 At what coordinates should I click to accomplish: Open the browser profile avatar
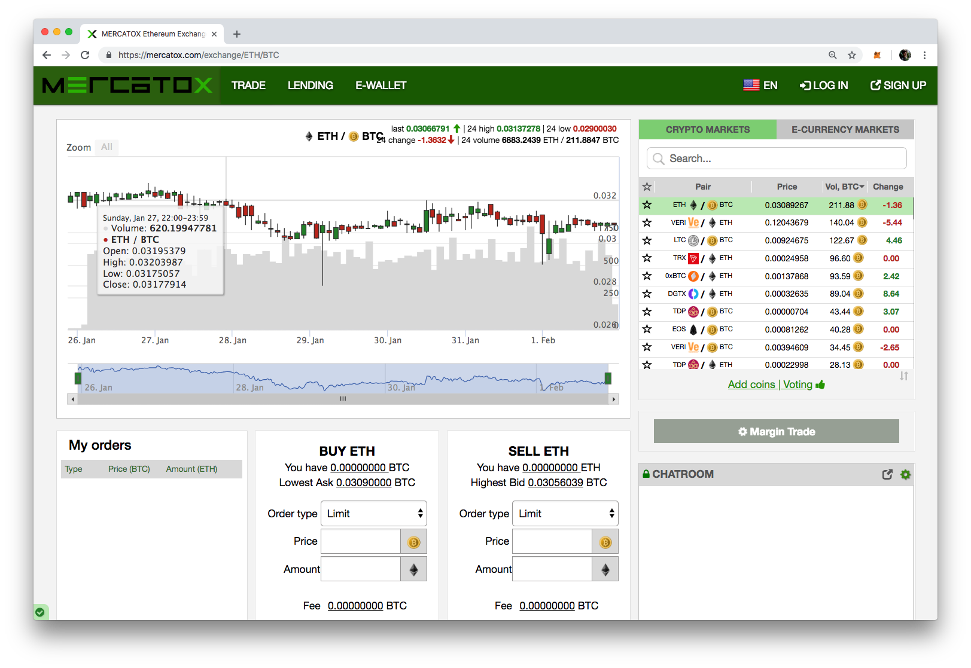click(x=905, y=55)
